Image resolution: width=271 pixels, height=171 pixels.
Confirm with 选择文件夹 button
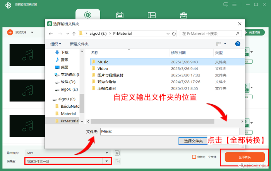pos(193,141)
